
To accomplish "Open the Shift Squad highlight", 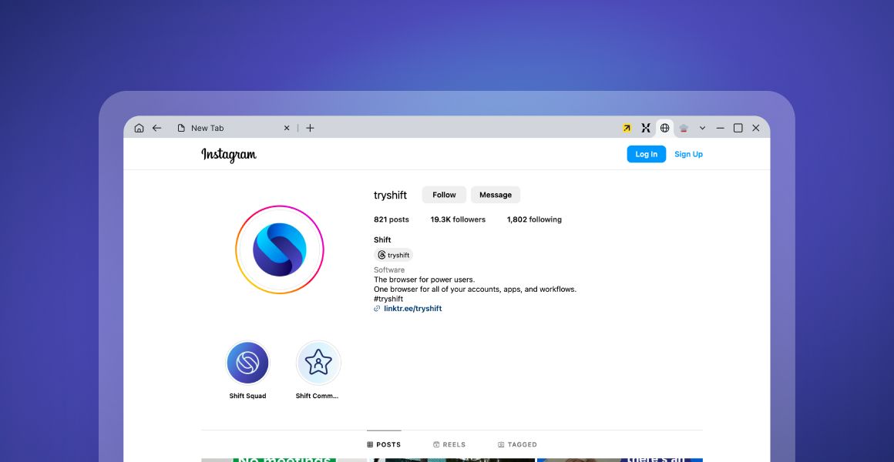I will 247,363.
